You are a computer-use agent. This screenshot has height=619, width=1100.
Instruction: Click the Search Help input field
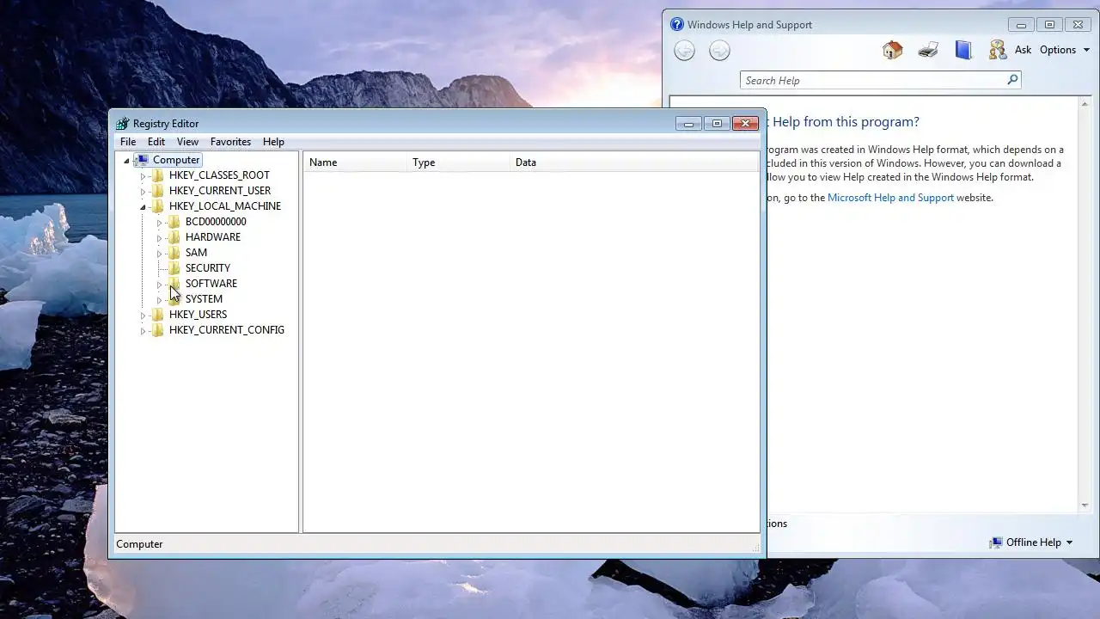(873, 80)
